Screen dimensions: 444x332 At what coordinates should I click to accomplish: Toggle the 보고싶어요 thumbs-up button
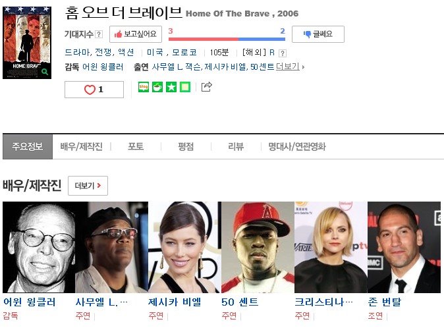136,34
